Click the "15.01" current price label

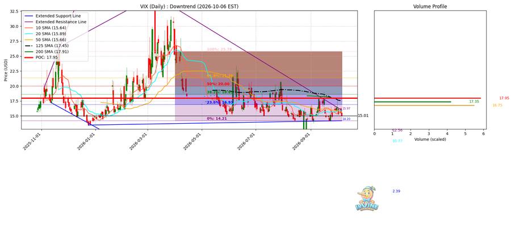pyautogui.click(x=363, y=116)
